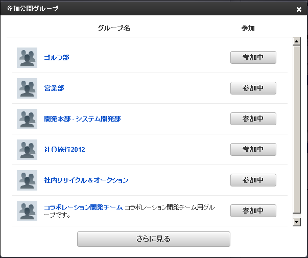Click the 開発本部 - システム開発部 group avatar icon

27,119
